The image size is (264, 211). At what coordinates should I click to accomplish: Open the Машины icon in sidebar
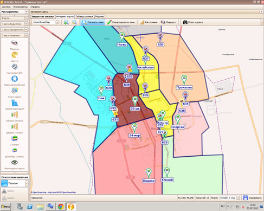point(15,43)
